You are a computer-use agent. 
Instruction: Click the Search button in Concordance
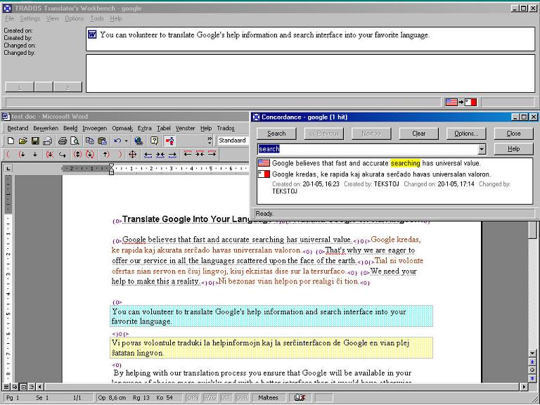click(276, 134)
